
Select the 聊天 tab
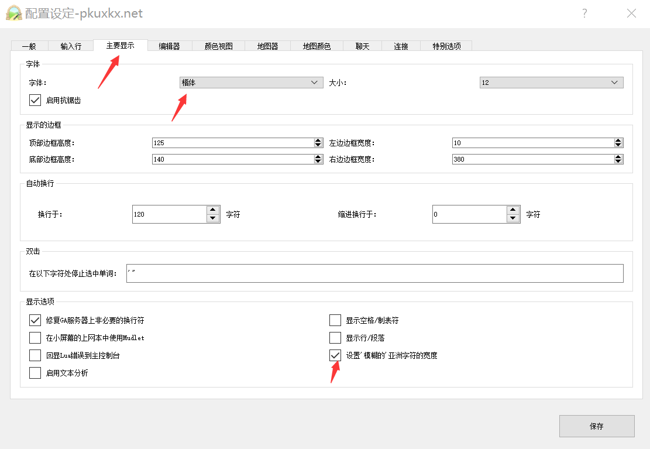(362, 45)
